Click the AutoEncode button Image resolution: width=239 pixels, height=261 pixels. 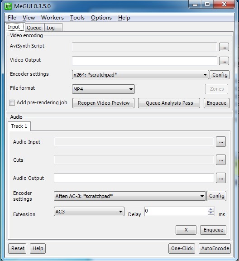pos(215,248)
